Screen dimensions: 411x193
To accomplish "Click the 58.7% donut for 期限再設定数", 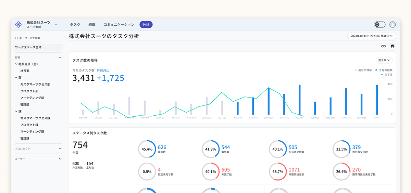I will [x=278, y=171].
